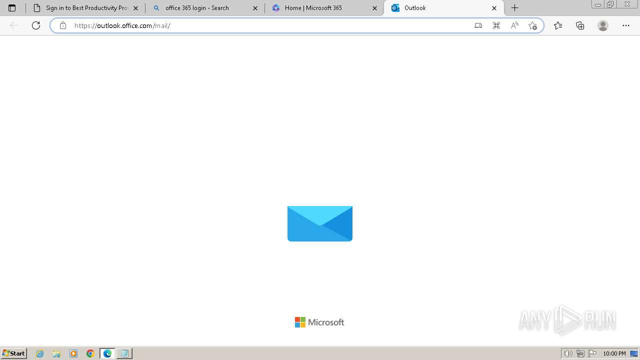The image size is (640, 360).
Task: Switch to the 'Sign in to Best Productivity' tab
Action: [x=84, y=8]
